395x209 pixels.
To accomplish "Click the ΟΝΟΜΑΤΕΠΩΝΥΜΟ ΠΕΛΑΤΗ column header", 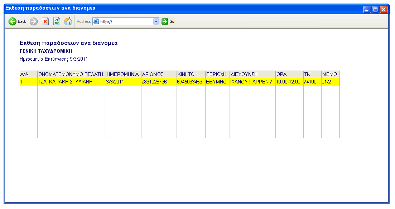I will tap(72, 74).
